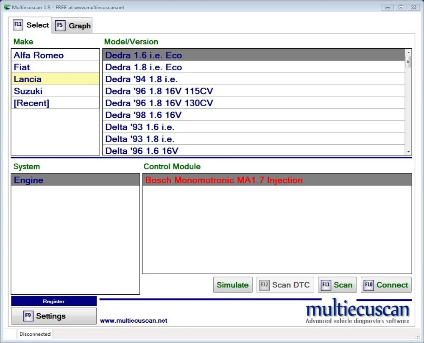
Task: Choose Dedra '98 1.6 16V
Action: click(x=254, y=115)
